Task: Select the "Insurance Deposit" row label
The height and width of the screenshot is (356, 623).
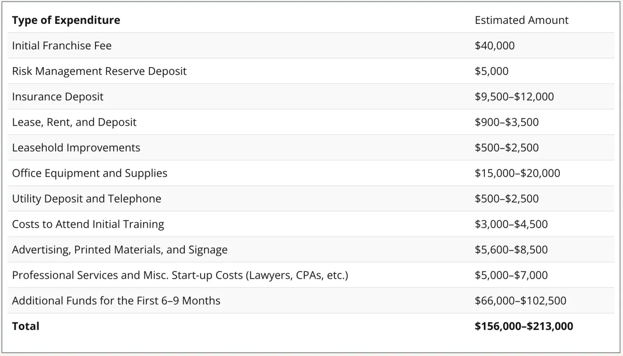Action: [x=58, y=97]
